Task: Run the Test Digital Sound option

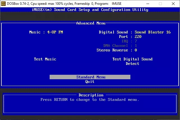Action: coord(132,59)
